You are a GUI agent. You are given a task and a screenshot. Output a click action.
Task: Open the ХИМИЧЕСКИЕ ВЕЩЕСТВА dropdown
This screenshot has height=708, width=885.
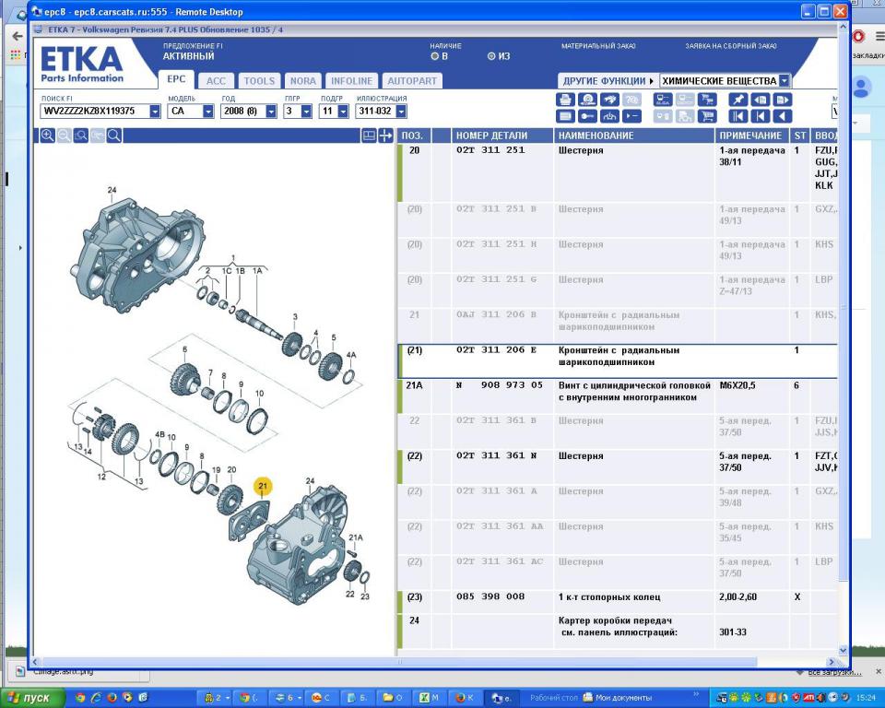pos(785,81)
